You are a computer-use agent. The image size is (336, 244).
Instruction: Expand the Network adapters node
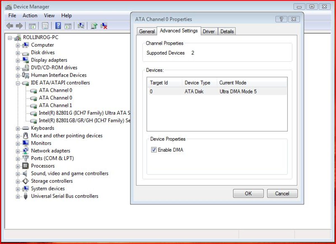[x=18, y=151]
